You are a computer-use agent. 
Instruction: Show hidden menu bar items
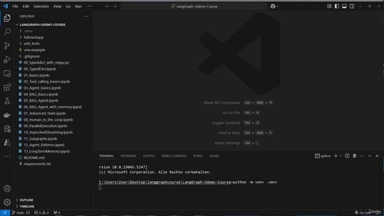pos(89,7)
